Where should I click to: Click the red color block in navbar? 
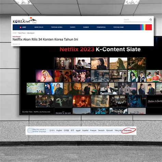pyautogui.click(x=149, y=27)
